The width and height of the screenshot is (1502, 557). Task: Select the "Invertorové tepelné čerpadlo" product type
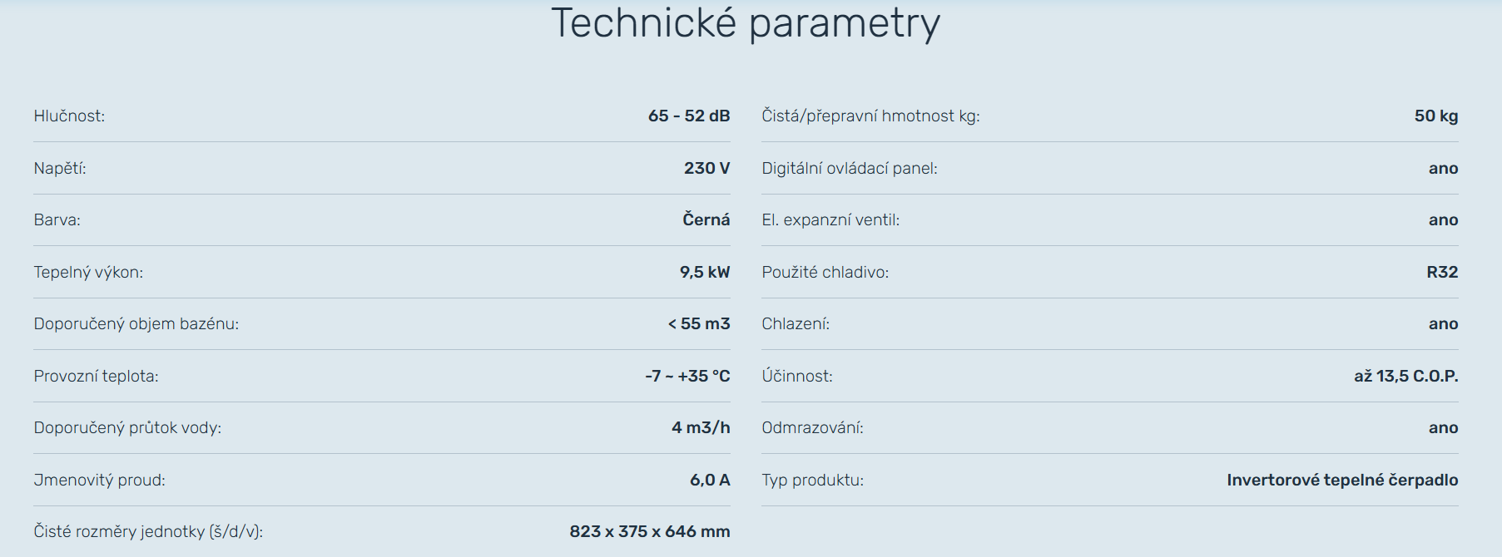tap(1341, 481)
